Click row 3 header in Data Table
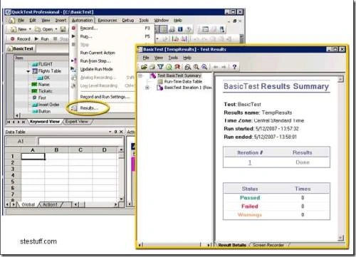Viewport: 356px width, 257px height. pos(13,169)
